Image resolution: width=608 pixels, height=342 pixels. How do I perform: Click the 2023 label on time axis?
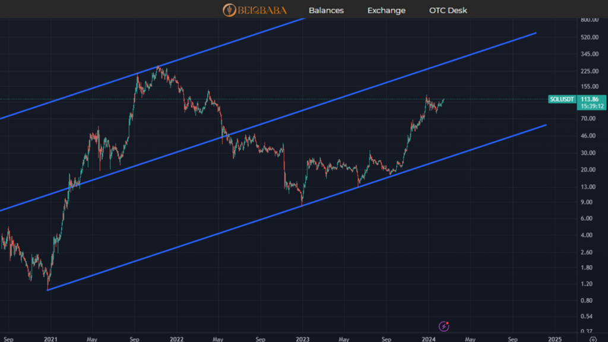(302, 340)
